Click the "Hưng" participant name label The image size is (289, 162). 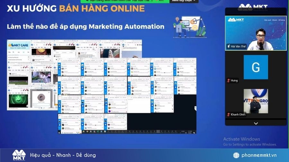234,80
